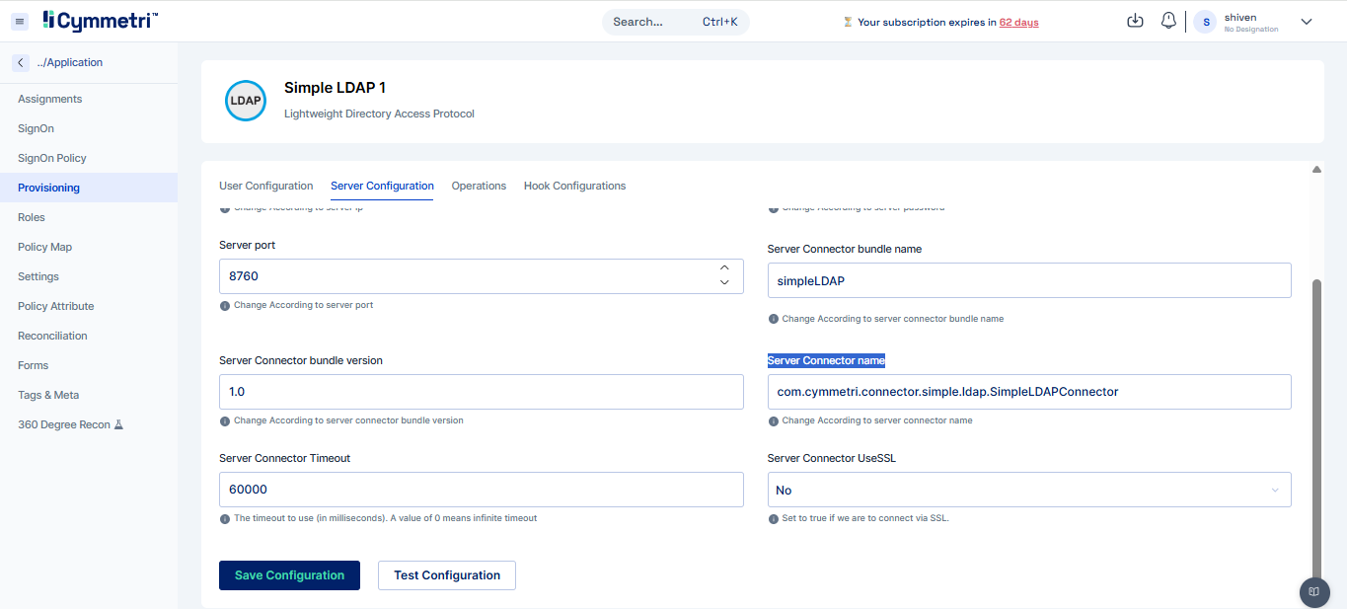Open the Server Connector UseSSL dropdown
1347x609 pixels.
(x=1029, y=490)
